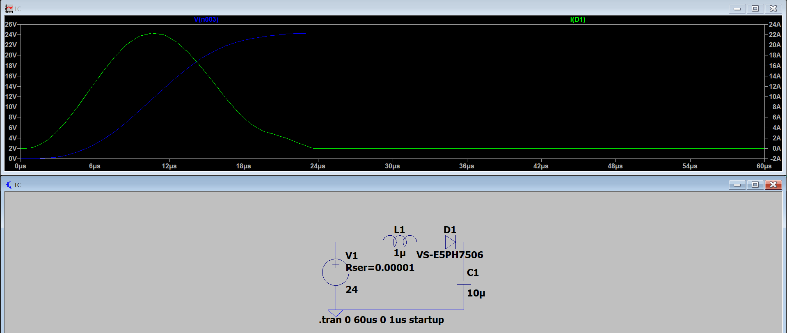Click the 36µs time axis label
This screenshot has height=333, width=787.
tap(467, 166)
